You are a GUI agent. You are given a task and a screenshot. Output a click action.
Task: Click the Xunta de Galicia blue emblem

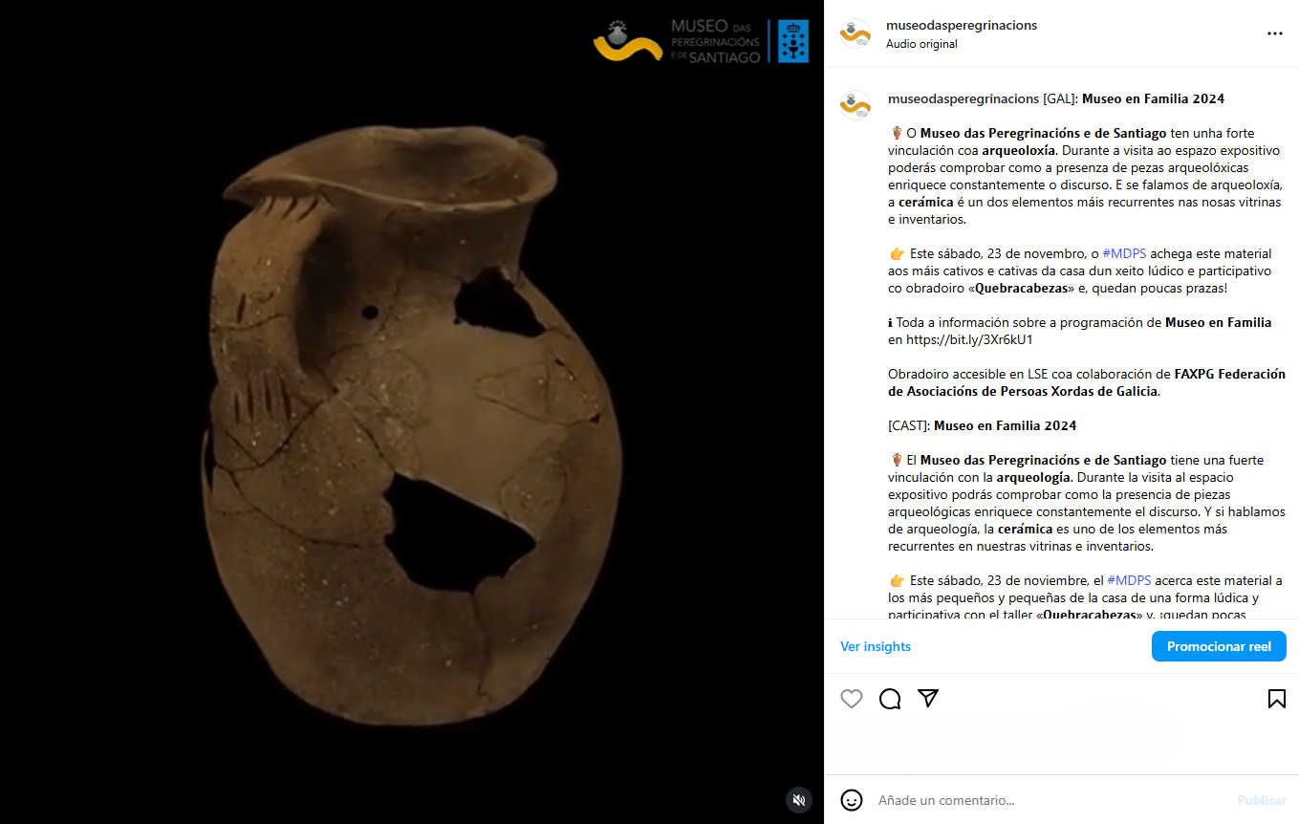793,41
